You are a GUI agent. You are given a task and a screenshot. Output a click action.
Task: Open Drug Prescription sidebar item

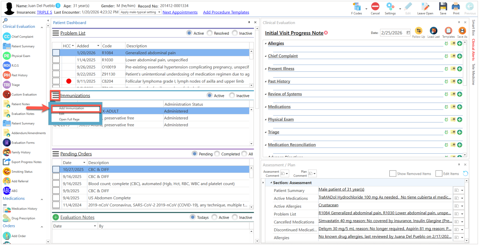click(19, 218)
